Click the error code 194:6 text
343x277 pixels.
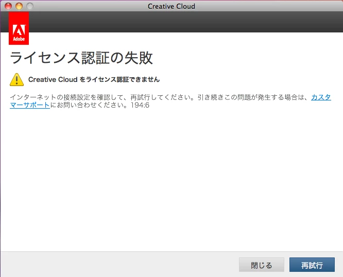[140, 105]
